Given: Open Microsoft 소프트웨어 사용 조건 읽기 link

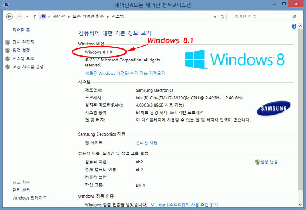Looking at the screenshot, I should [184, 205].
